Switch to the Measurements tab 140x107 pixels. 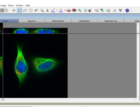58,21
